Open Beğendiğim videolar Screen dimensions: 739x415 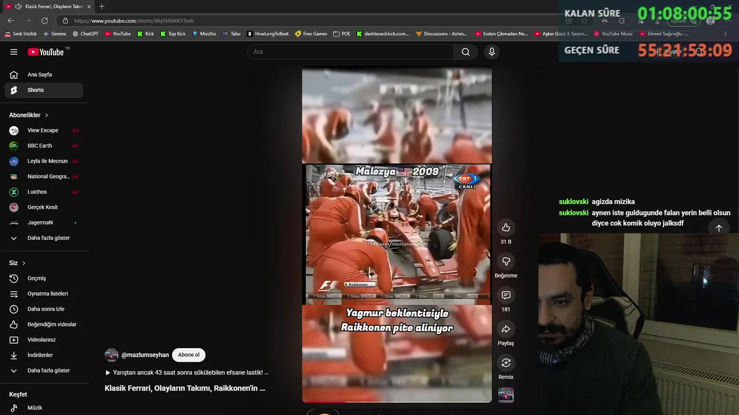coord(44,325)
